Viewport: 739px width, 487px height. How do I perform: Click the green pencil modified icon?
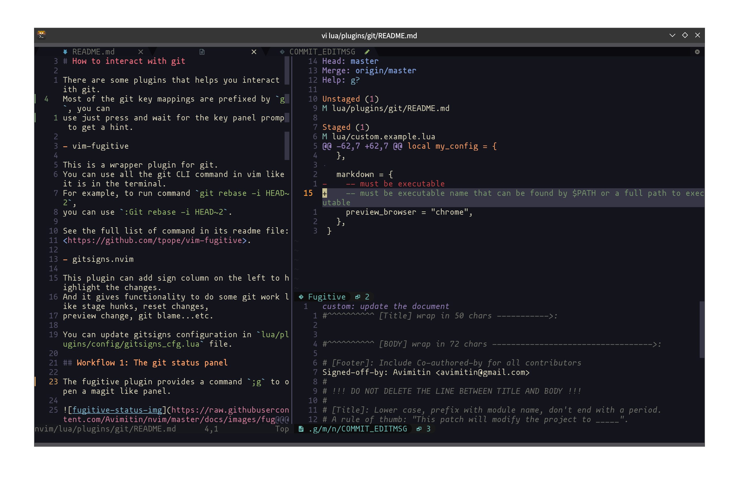(x=367, y=52)
